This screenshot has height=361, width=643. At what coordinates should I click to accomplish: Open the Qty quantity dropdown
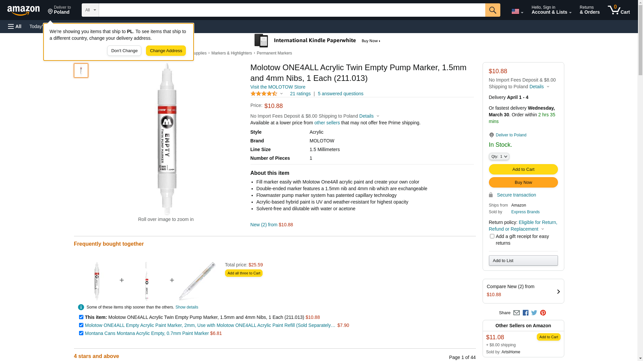click(499, 156)
